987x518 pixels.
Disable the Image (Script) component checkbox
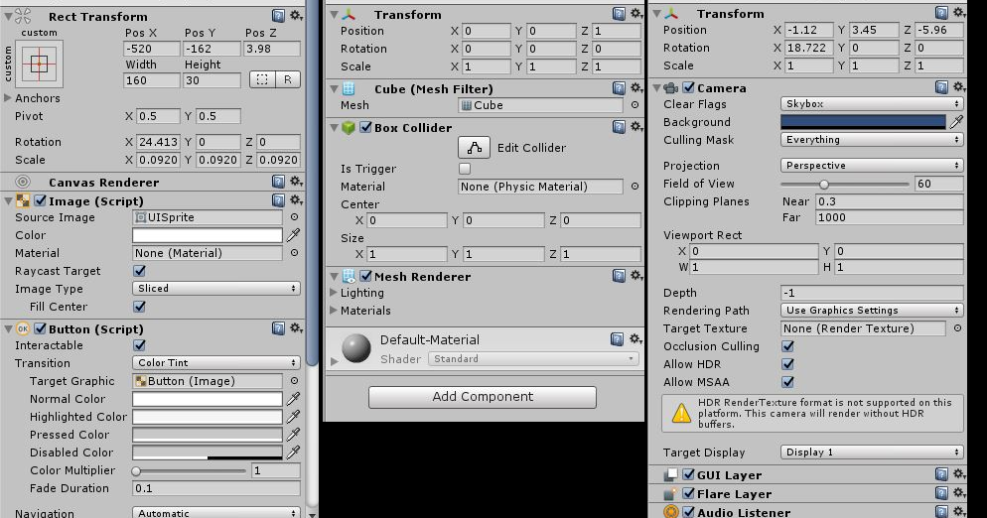[41, 200]
